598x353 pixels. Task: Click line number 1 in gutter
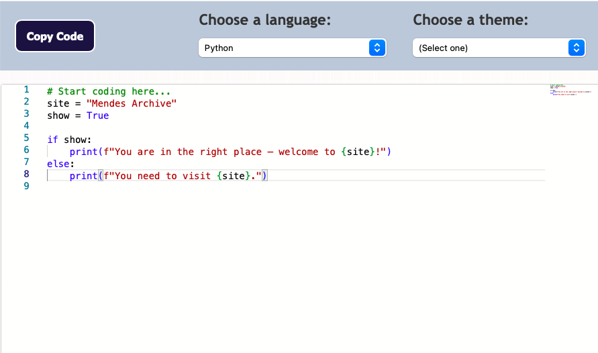[26, 89]
